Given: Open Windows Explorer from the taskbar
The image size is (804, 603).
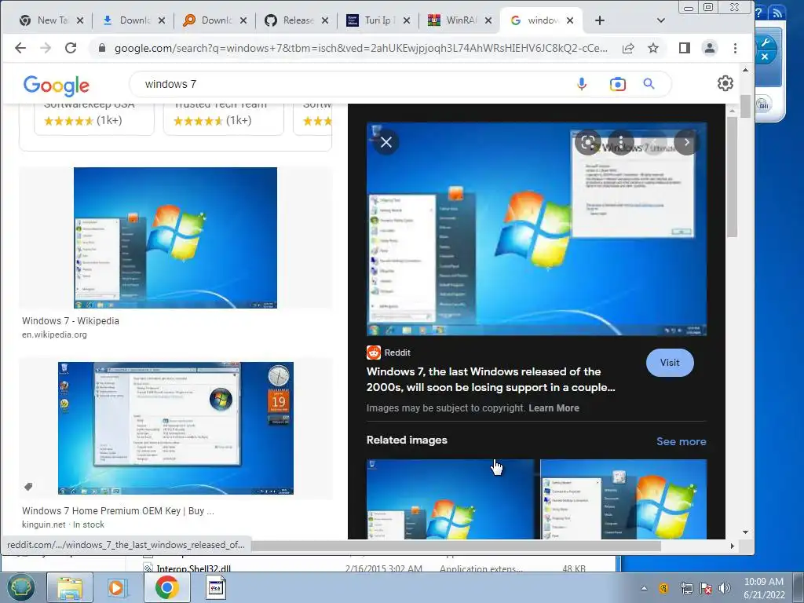Looking at the screenshot, I should pyautogui.click(x=70, y=587).
